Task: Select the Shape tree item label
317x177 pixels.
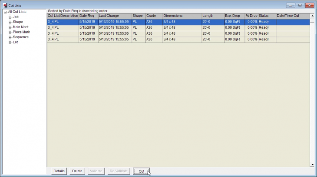Action: 18,22
